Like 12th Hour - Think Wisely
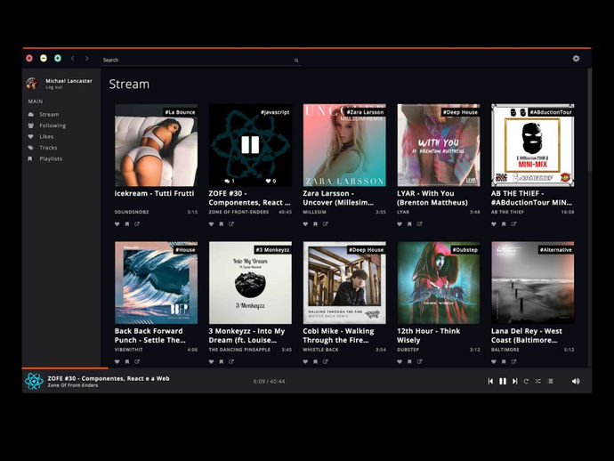Screen dimensions: 614x461 tap(400, 361)
